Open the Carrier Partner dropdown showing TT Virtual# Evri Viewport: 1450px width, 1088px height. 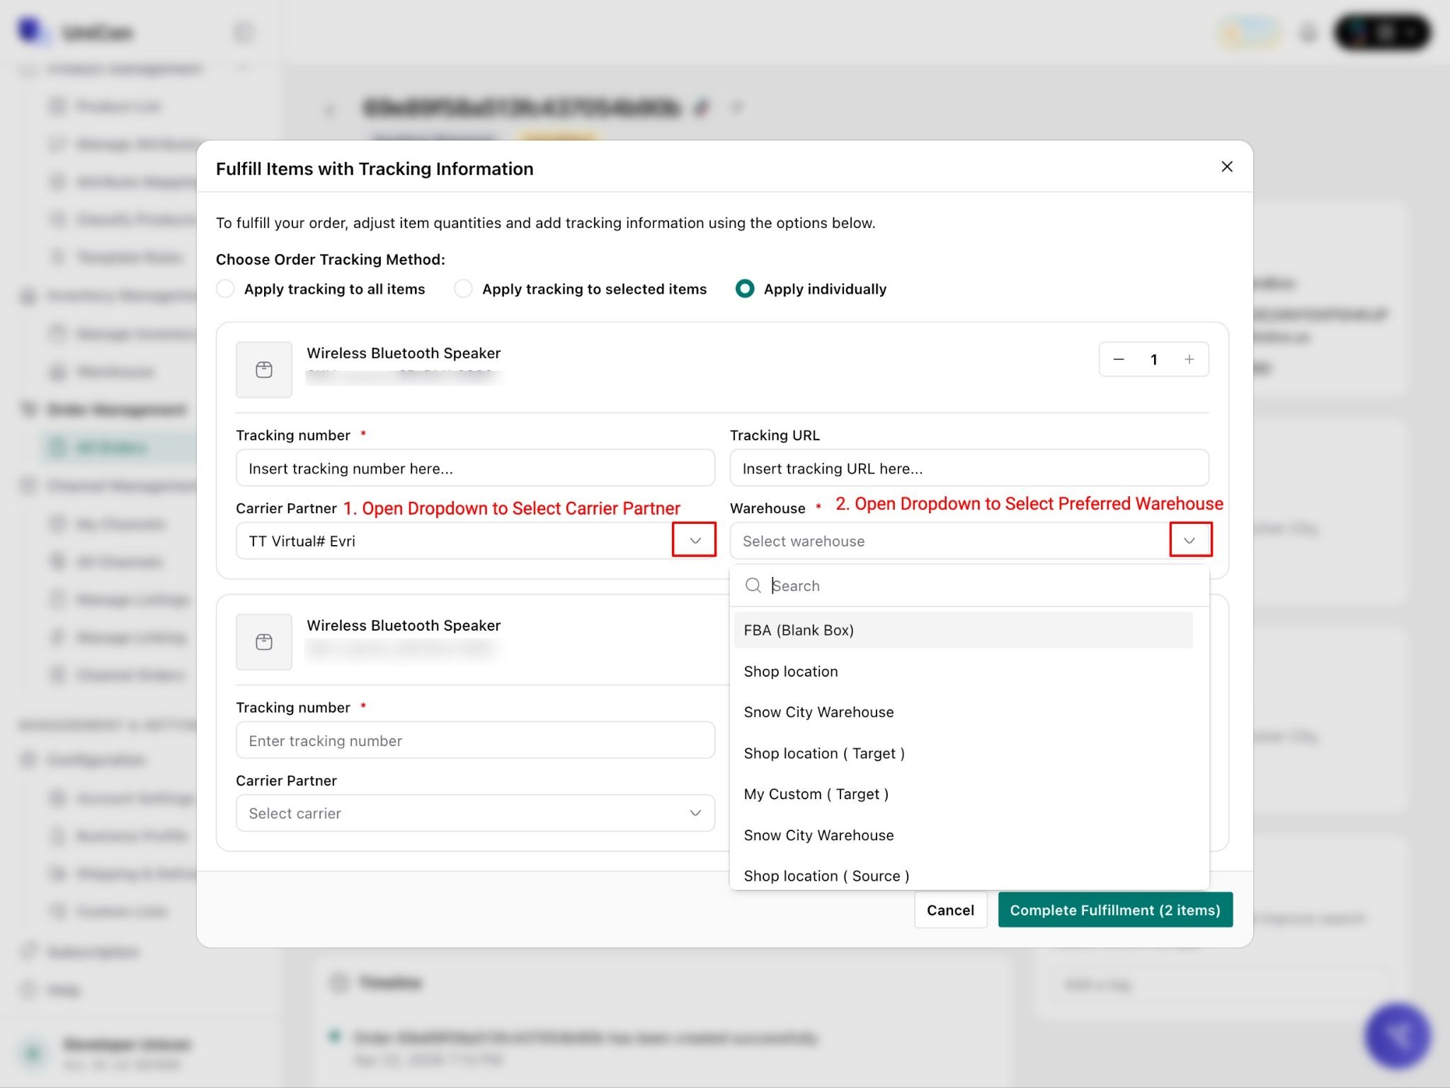coord(475,541)
